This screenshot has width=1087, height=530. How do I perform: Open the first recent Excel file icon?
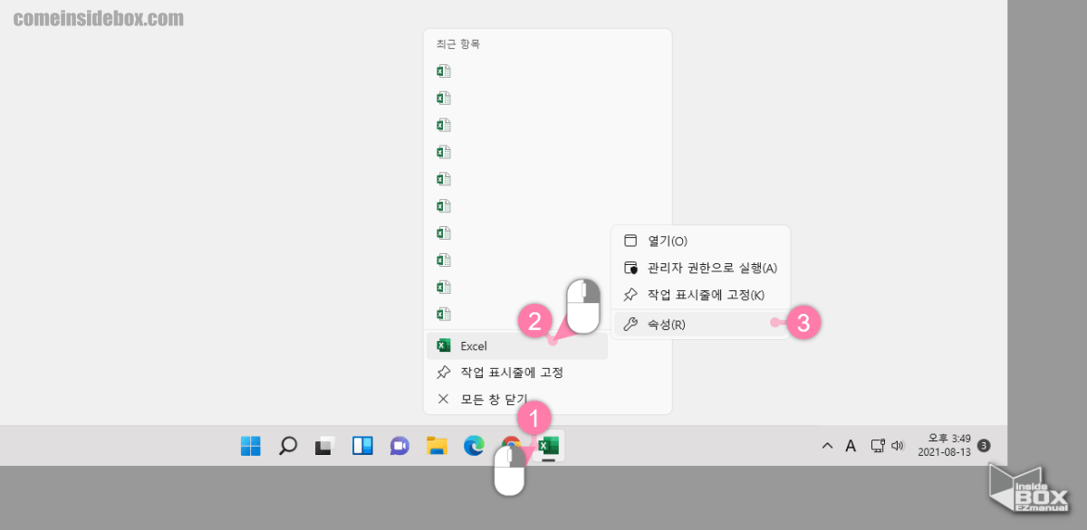(443, 70)
